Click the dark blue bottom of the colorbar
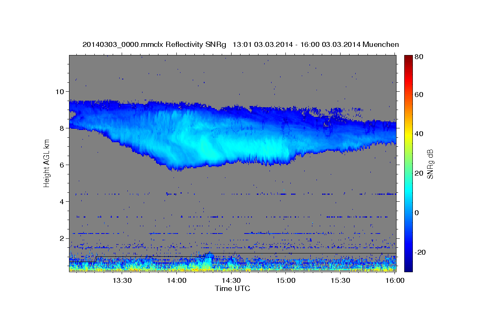490x326 pixels. (x=408, y=267)
